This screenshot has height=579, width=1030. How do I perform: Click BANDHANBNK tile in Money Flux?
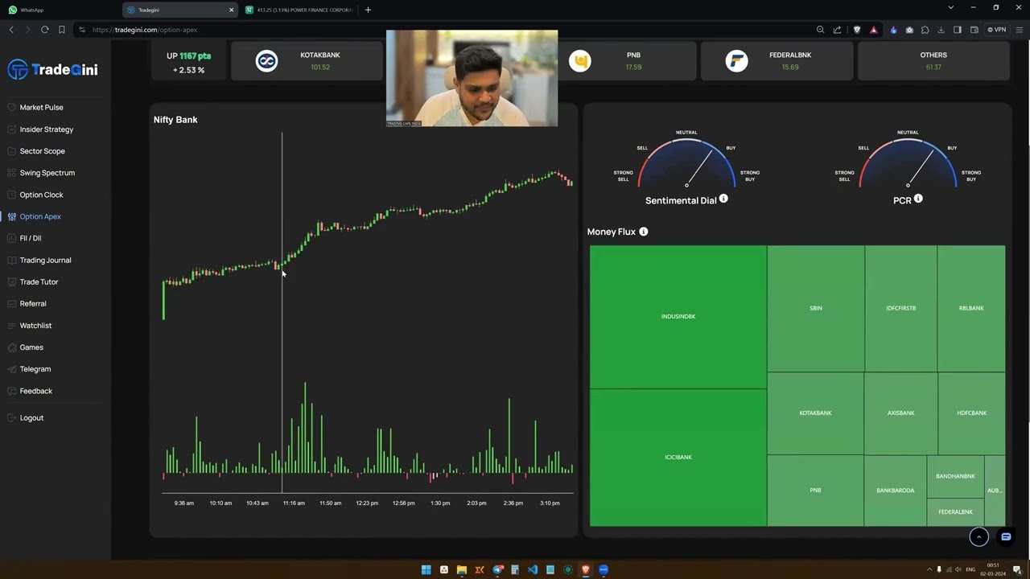point(955,477)
